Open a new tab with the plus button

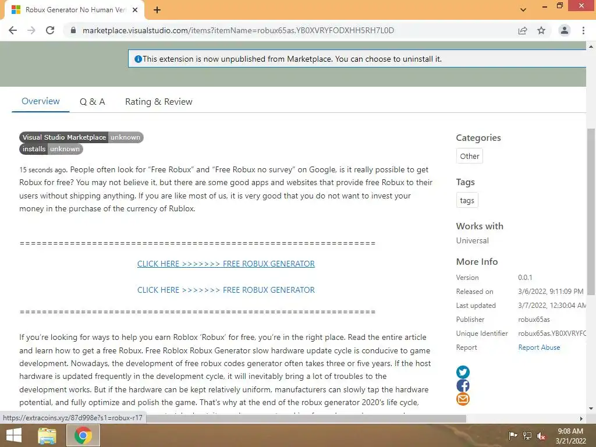(x=157, y=10)
